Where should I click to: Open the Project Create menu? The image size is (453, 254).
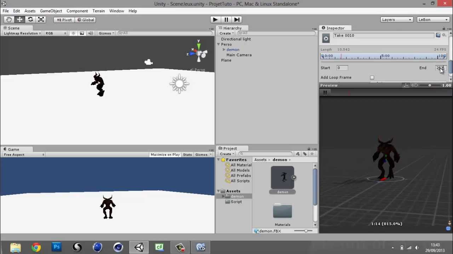(x=227, y=154)
